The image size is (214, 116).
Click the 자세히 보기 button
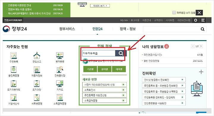coord(100,6)
